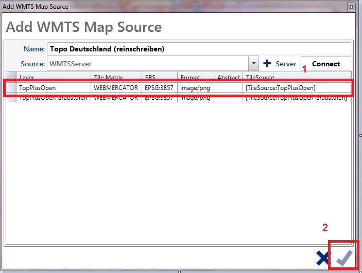Click the SRS column header
This screenshot has width=362, height=273.
tap(159, 77)
